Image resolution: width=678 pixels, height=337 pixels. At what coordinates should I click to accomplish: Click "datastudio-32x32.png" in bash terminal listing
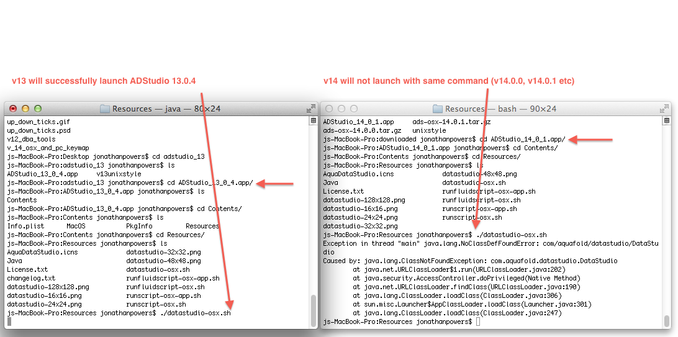point(360,226)
